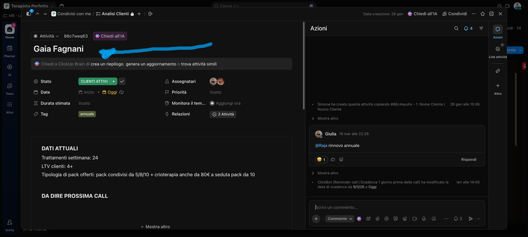
Task: Toggle the recurring icon next to Oggi
Action: point(122,92)
